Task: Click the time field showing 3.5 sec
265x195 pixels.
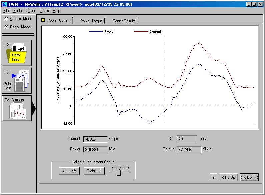Action: coord(187,139)
